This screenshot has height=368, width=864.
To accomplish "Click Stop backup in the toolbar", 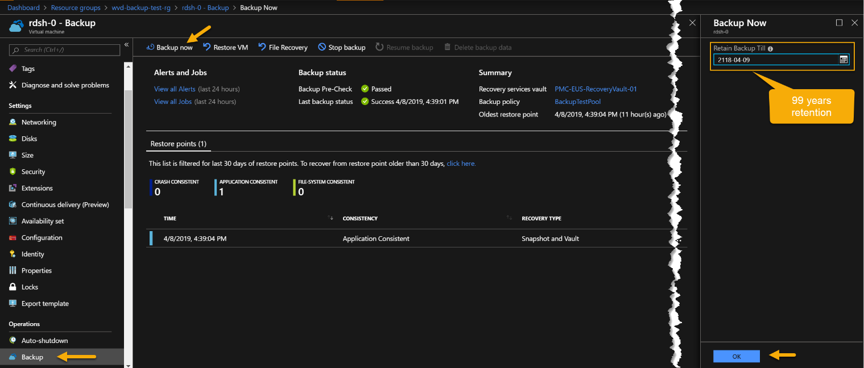I will 341,48.
